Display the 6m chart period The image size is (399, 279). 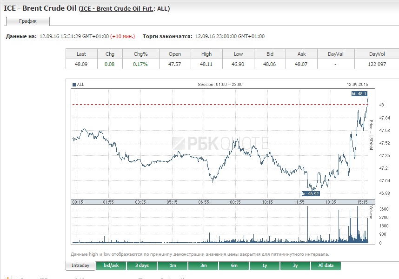(x=234, y=266)
